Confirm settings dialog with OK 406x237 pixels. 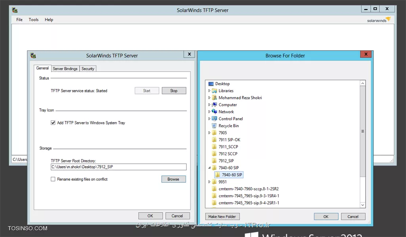pos(150,216)
